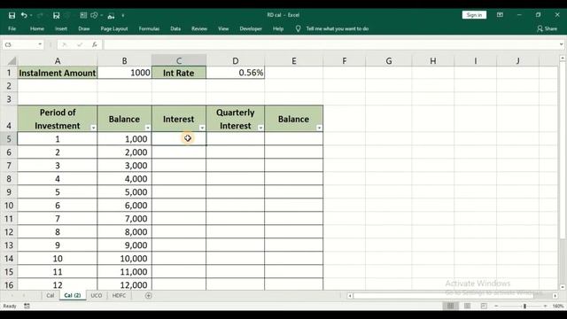Click the horizontal scrollbar track
The image size is (567, 319).
(453, 296)
